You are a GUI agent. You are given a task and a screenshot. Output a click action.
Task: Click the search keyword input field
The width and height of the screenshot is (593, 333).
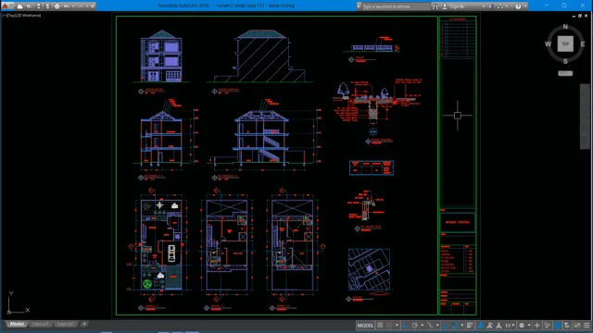click(x=396, y=6)
